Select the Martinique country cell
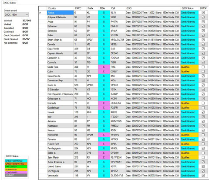Screen dimensions: 209x180 click(61, 126)
